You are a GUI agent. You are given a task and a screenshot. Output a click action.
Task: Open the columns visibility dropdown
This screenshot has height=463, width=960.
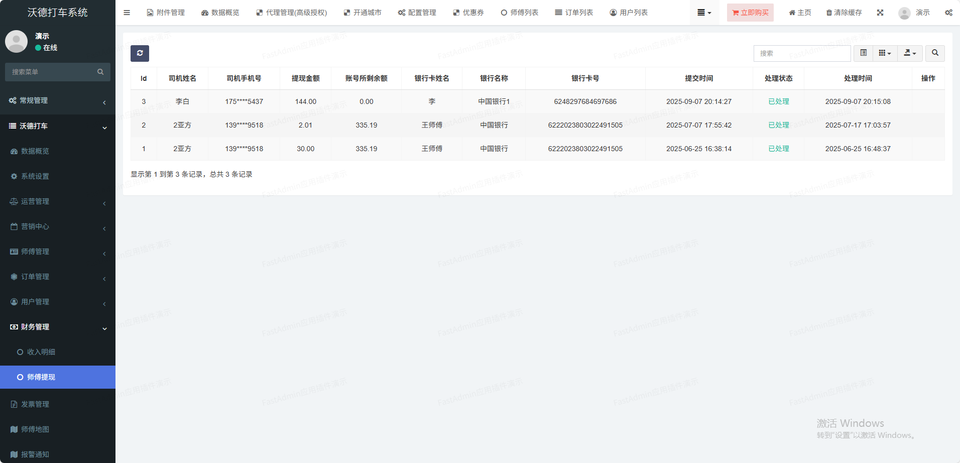click(885, 53)
